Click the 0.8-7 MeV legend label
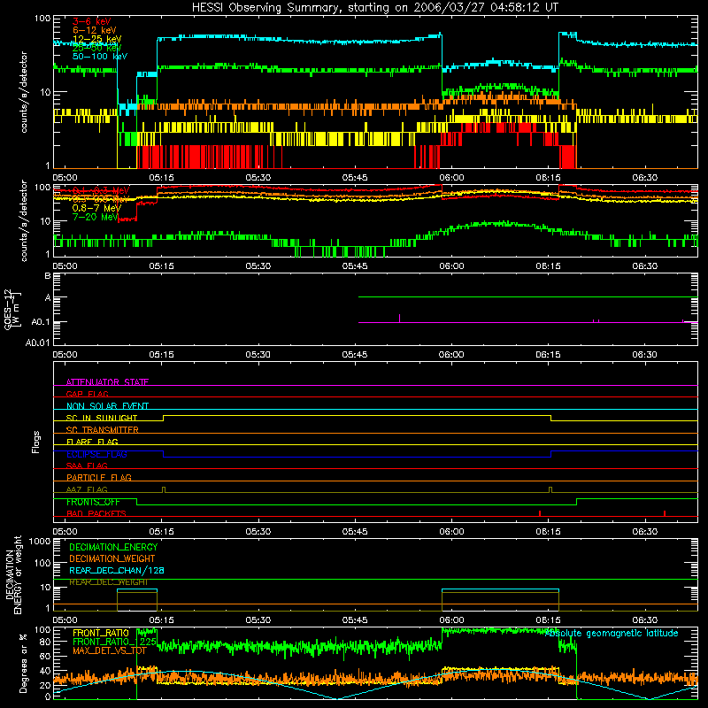708x708 pixels. [96, 208]
